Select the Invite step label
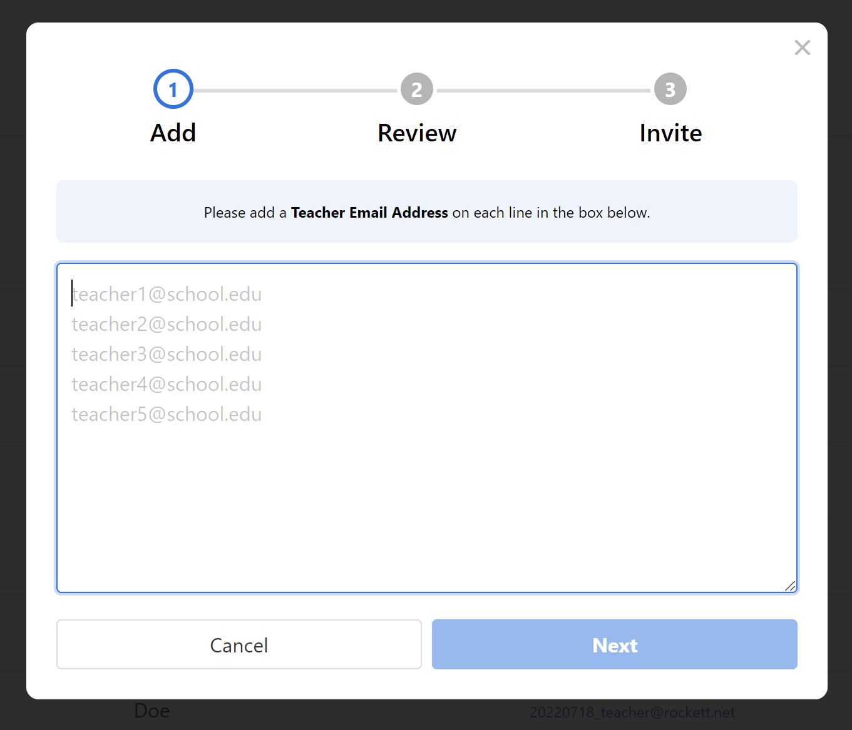 tap(670, 133)
